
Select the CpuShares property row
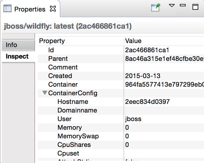(74, 145)
